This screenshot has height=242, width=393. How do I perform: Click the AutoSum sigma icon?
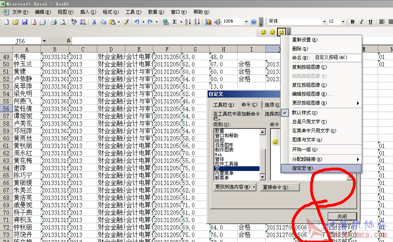175,22
